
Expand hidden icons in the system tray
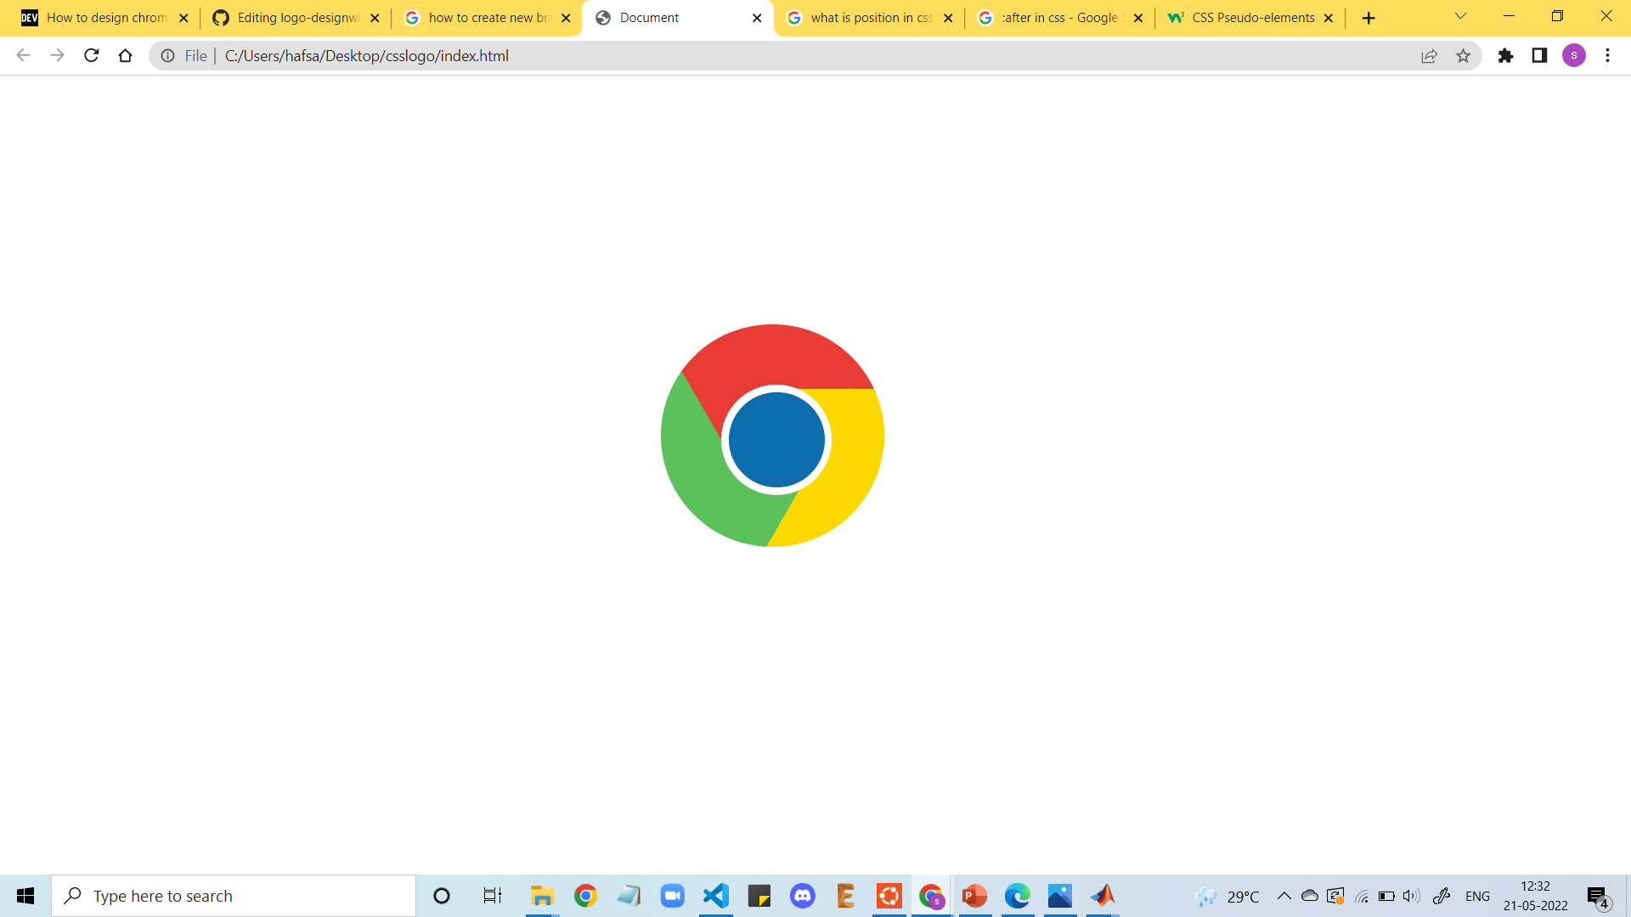1284,895
